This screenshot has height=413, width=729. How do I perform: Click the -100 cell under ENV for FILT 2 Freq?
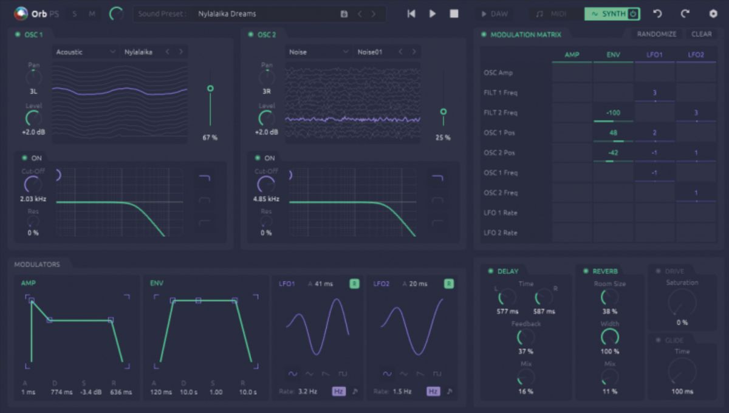pyautogui.click(x=613, y=112)
